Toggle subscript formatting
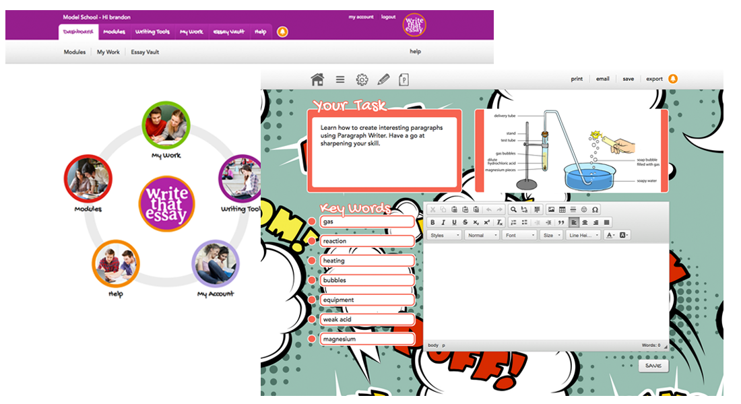Viewport: 741px width, 404px height. (x=476, y=223)
